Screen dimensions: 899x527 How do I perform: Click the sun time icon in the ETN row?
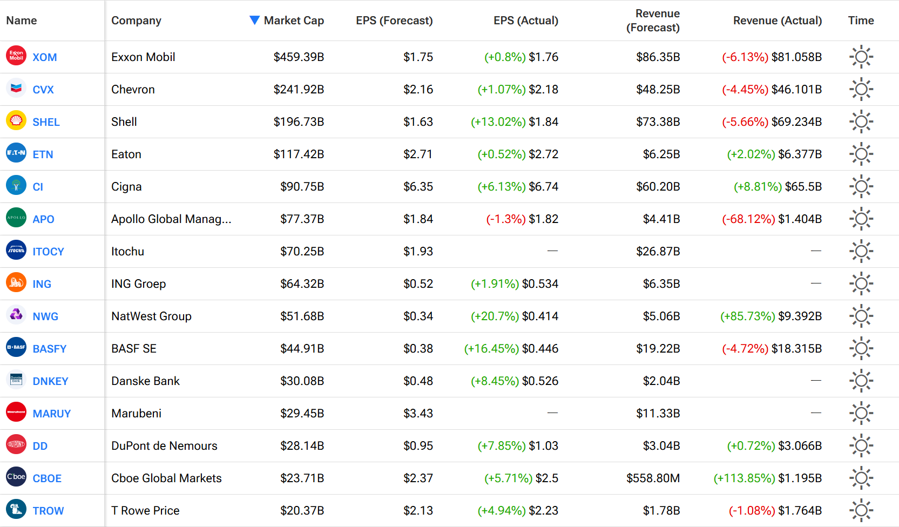pos(861,154)
